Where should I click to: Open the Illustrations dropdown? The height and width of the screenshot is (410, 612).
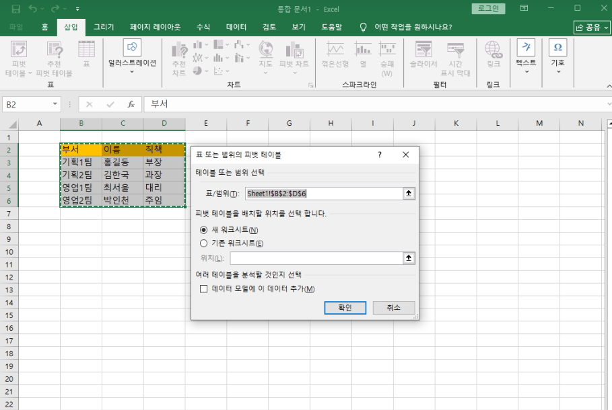[x=132, y=58]
